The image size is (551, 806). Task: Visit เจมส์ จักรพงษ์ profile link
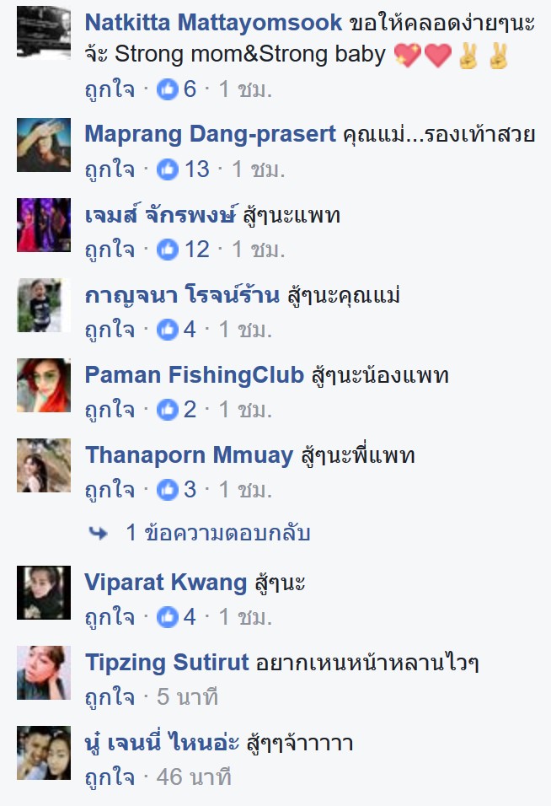pos(161,215)
